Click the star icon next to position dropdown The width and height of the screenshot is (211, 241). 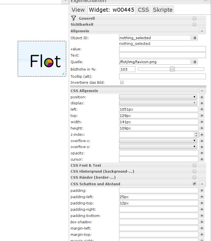(x=202, y=97)
